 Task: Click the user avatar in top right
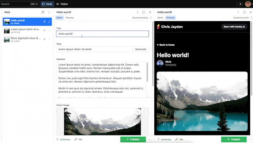(248, 4)
